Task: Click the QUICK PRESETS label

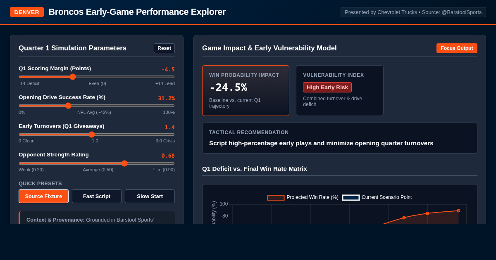Action: tap(40, 184)
